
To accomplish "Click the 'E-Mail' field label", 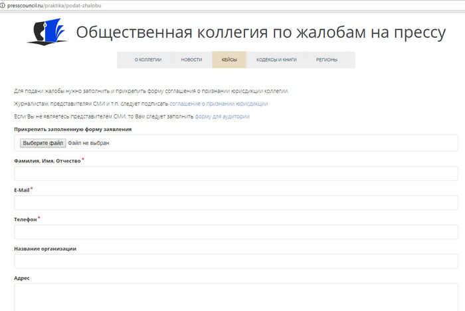I will point(21,190).
